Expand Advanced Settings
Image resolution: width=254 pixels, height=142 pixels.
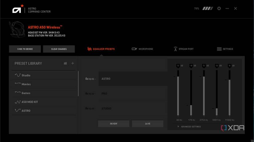[189, 127]
